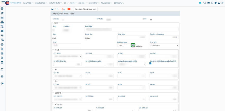Toggle Desconta ICMS Desonerado Total NF checkbox
Image resolution: width=225 pixels, height=111 pixels.
(x=150, y=63)
